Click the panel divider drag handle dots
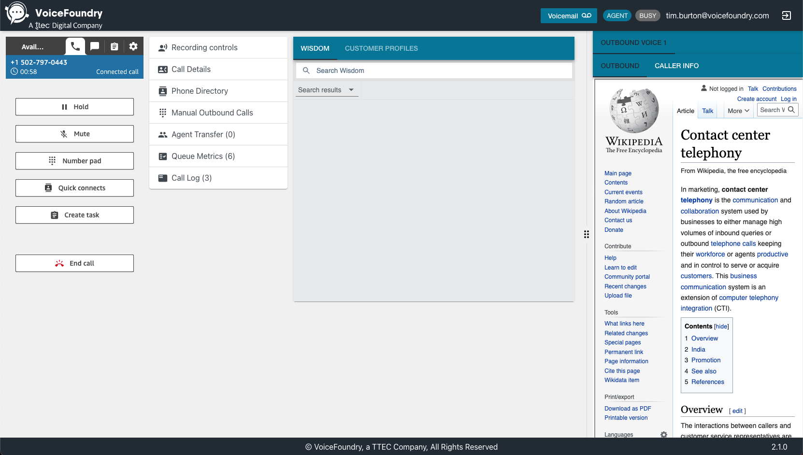The width and height of the screenshot is (803, 455). coord(587,234)
